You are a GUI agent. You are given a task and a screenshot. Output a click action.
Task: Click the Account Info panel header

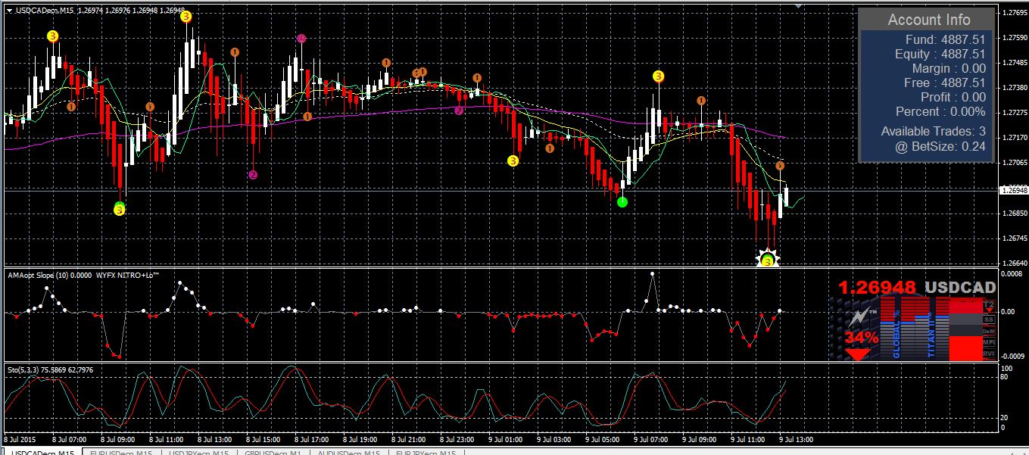point(928,20)
